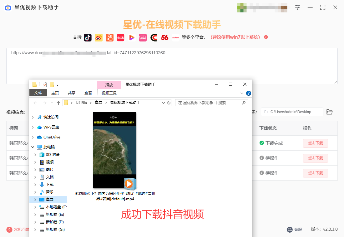The image size is (344, 237).
Task: Click Explorer forward arrow
Action: click(x=44, y=103)
